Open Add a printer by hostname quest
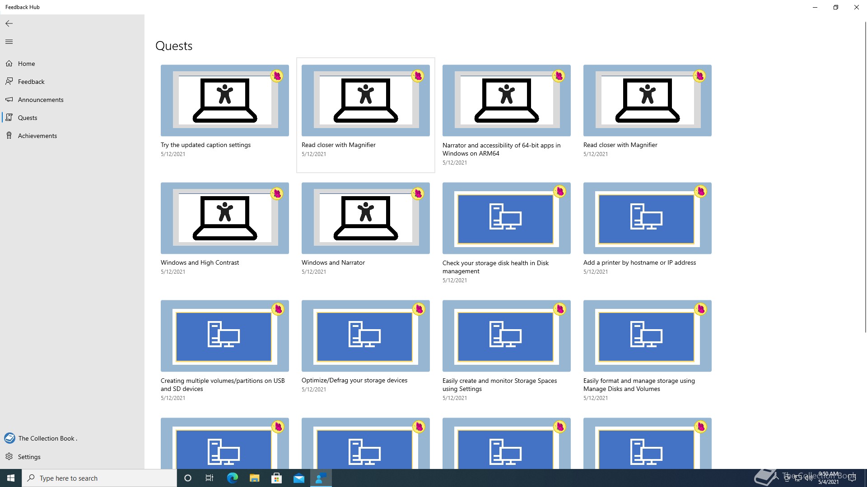Viewport: 867px width, 487px height. [x=639, y=262]
